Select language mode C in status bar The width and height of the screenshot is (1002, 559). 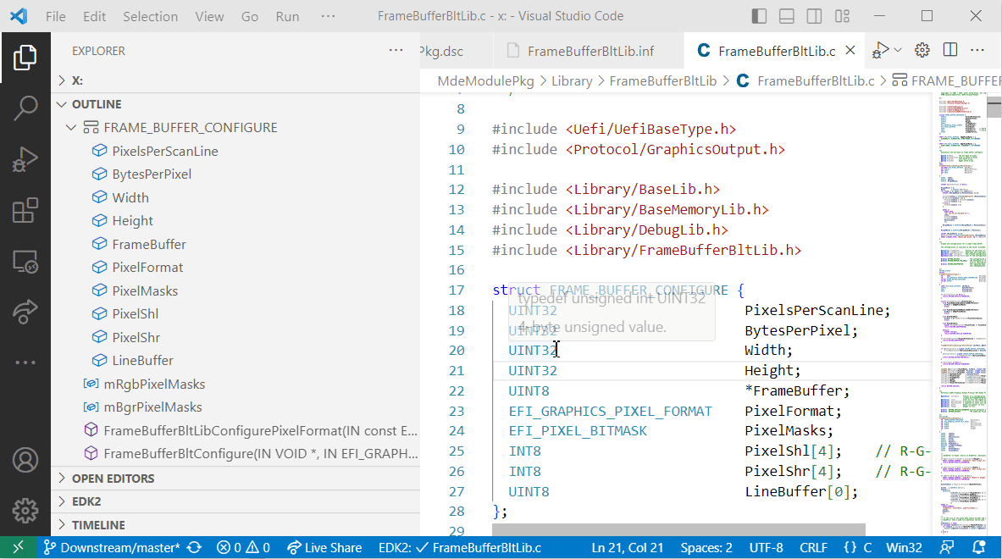(857, 547)
